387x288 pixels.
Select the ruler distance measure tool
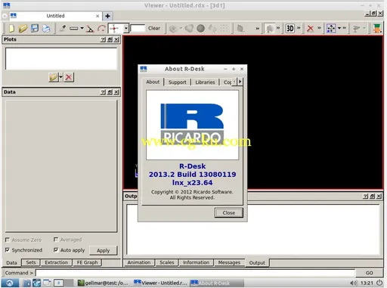click(73, 29)
